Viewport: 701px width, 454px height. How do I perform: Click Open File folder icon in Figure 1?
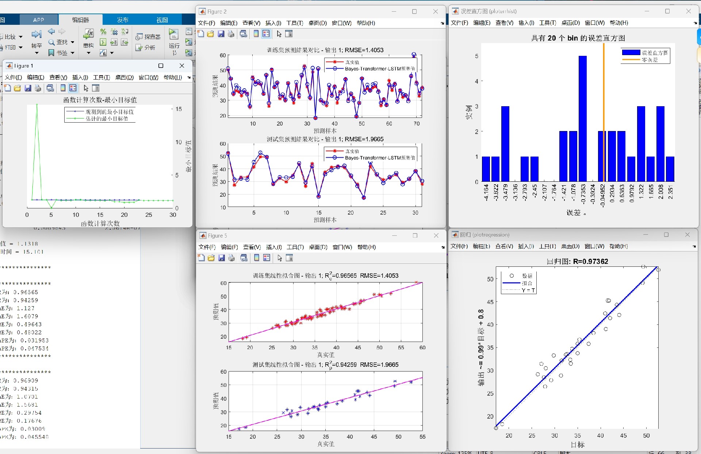point(17,88)
